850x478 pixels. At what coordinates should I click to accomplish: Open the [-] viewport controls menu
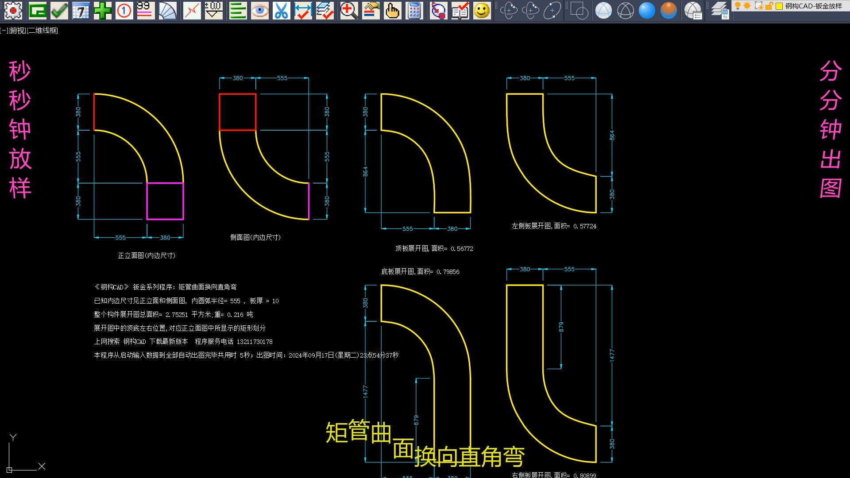point(4,31)
